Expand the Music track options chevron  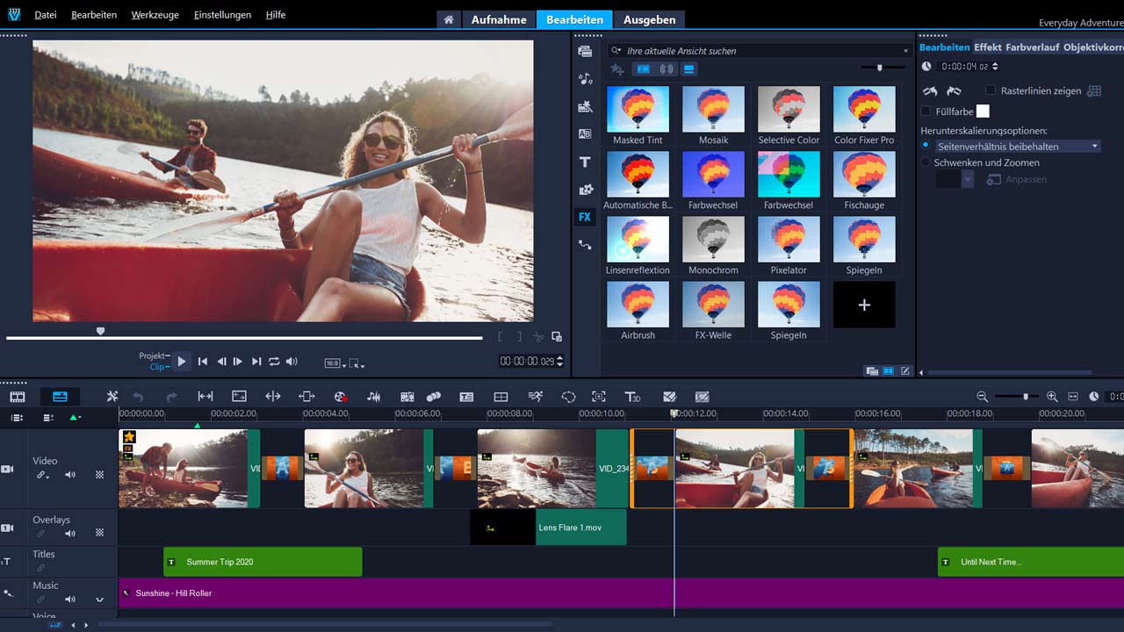click(99, 600)
